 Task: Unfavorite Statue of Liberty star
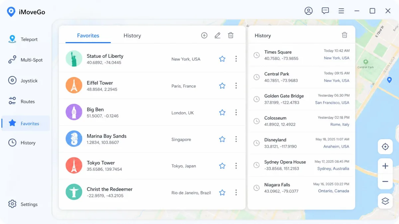tap(222, 59)
